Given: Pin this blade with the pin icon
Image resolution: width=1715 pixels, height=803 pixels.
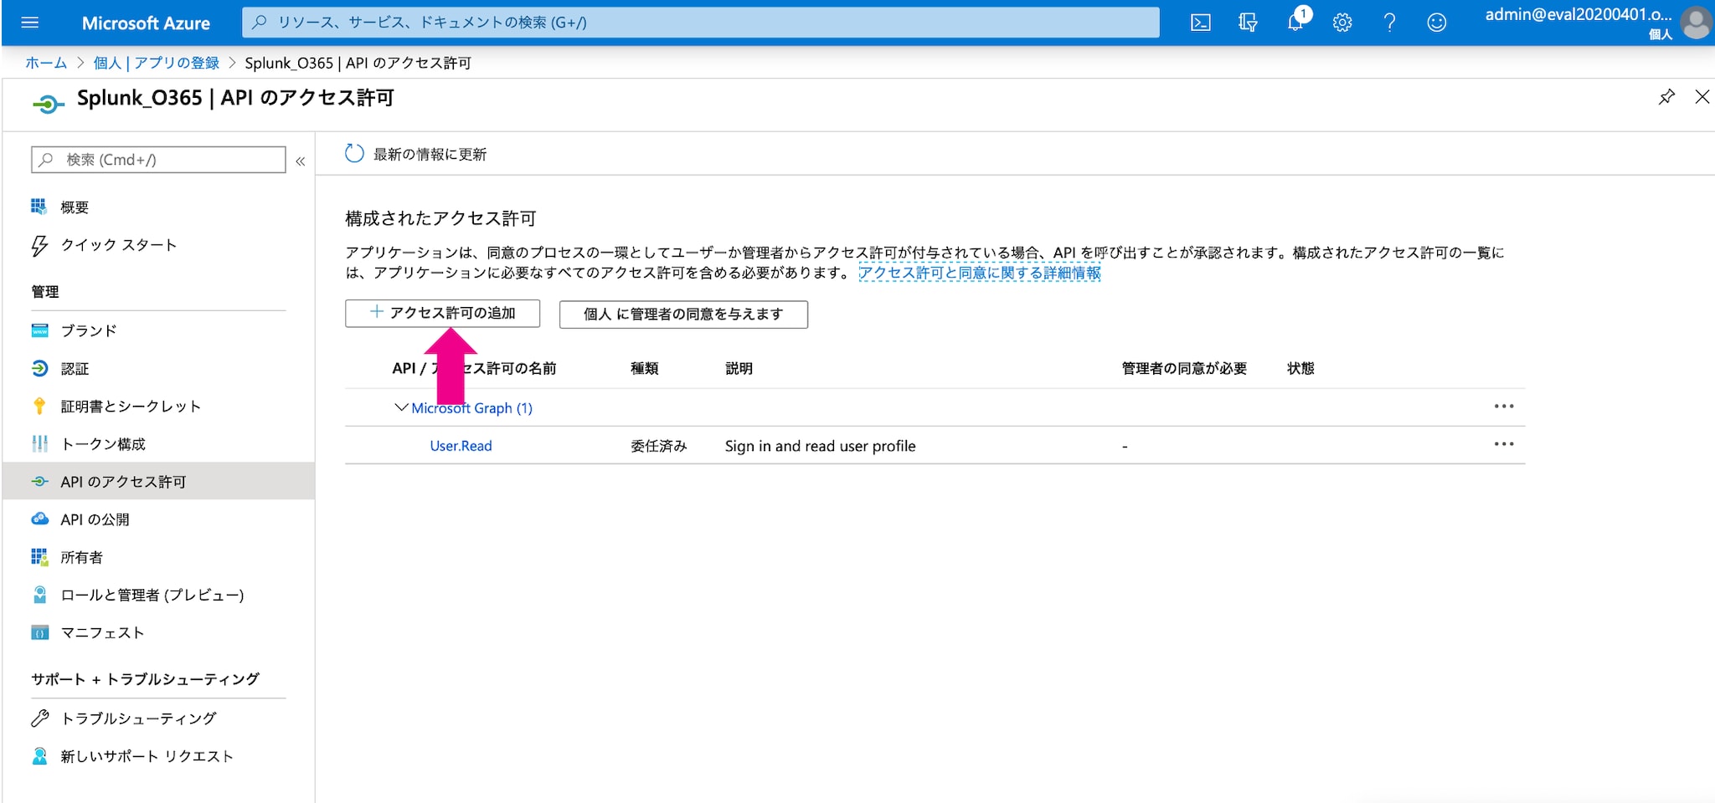Looking at the screenshot, I should click(1666, 97).
